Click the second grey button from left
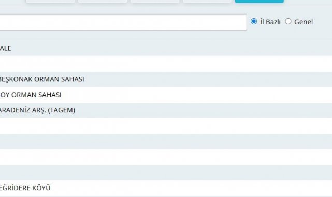332x197 pixels. click(x=103, y=1)
